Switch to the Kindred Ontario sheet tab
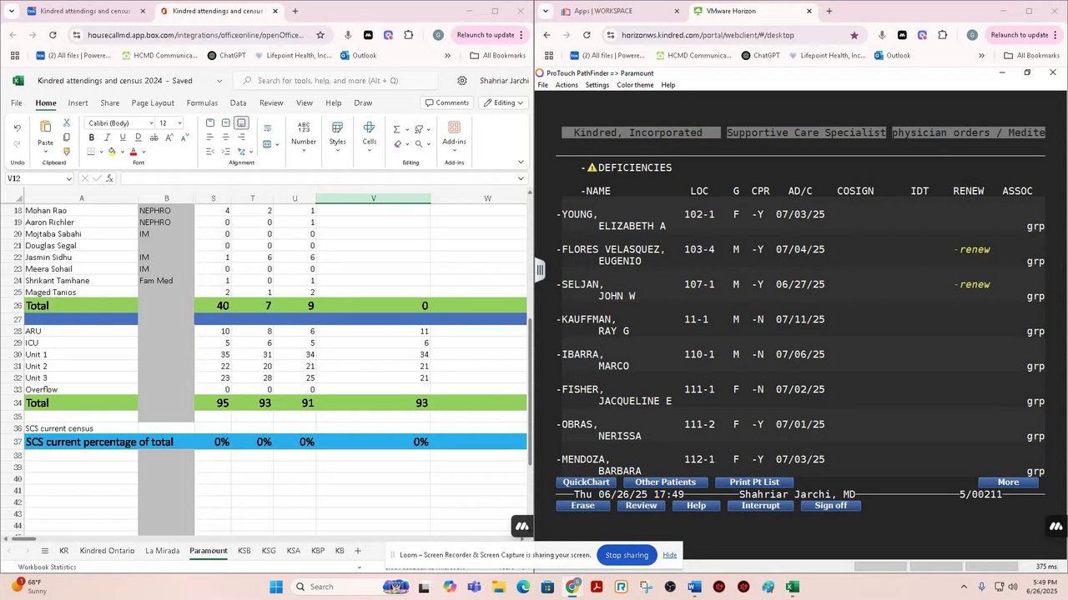1068x600 pixels. [107, 551]
